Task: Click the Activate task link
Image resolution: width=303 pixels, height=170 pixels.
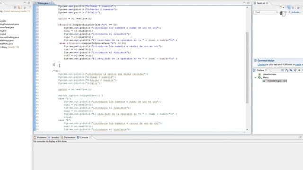Action: (x=296, y=12)
